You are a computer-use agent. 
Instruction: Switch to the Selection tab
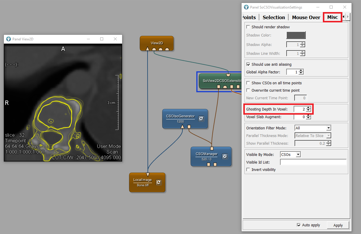pyautogui.click(x=274, y=17)
